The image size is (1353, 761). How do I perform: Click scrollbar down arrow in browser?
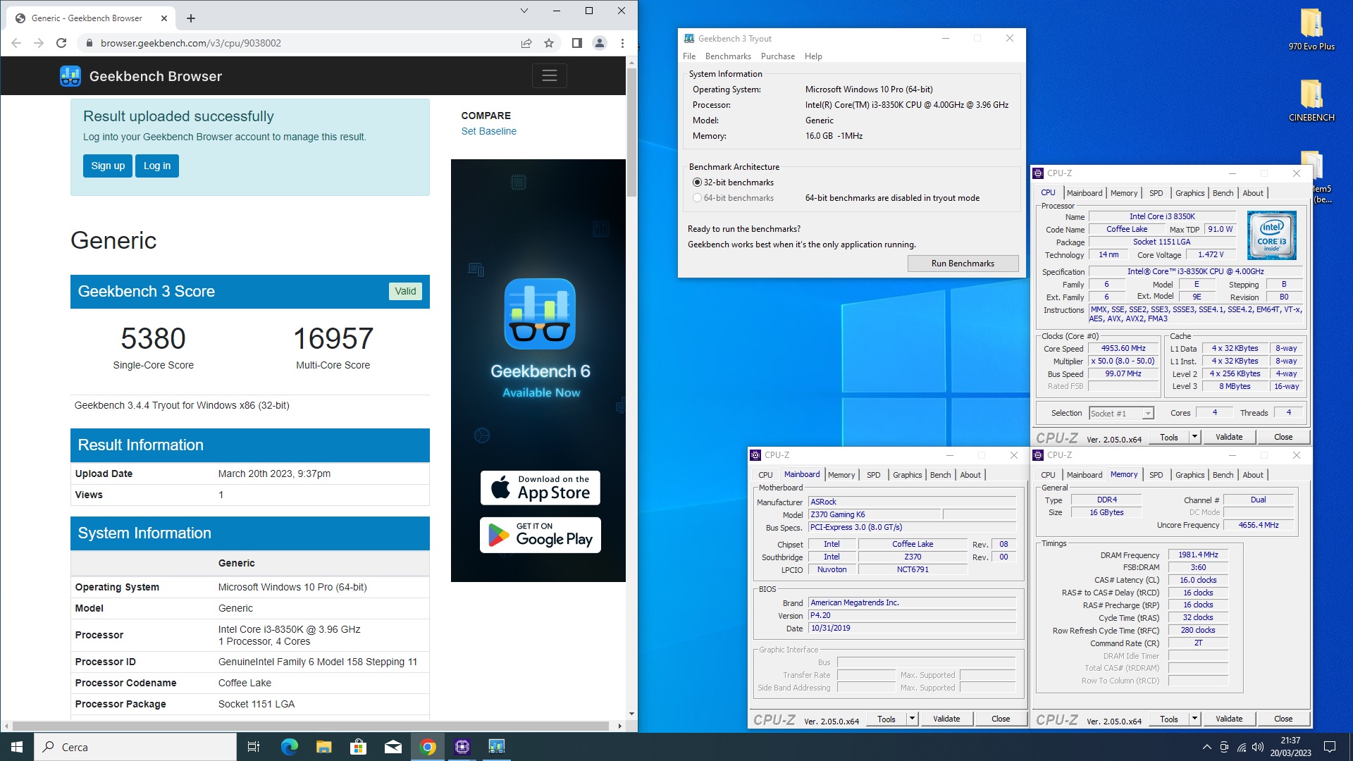pyautogui.click(x=631, y=714)
